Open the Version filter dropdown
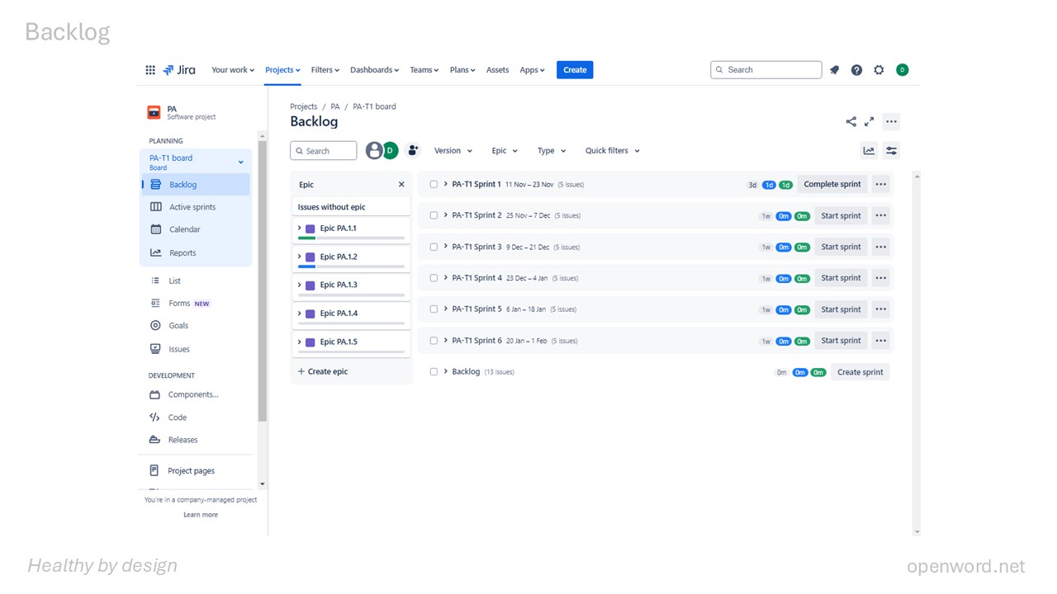Image resolution: width=1057 pixels, height=594 pixels. pyautogui.click(x=453, y=150)
